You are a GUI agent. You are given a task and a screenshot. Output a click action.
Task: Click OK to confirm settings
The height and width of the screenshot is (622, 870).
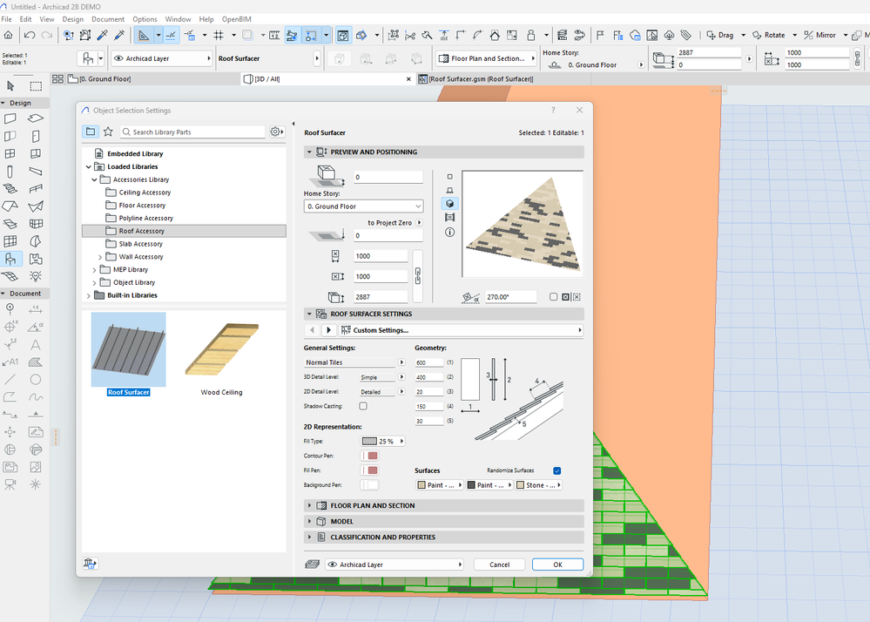[x=557, y=565]
